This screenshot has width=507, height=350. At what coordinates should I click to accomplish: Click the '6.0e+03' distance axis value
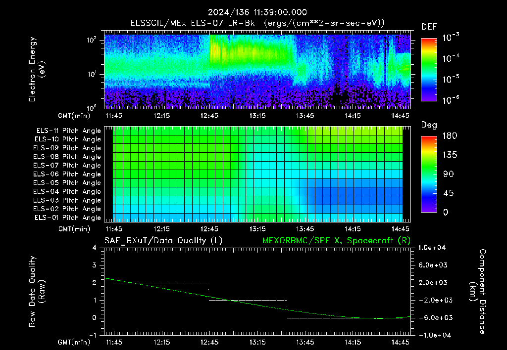[433, 265]
